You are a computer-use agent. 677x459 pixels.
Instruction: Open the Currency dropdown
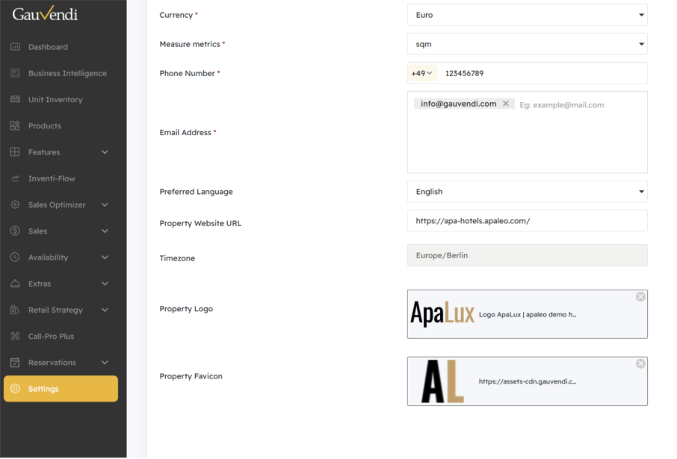(x=528, y=15)
